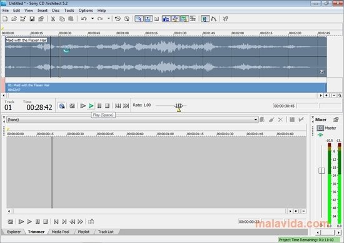Open the Insert menu
The width and height of the screenshot is (344, 243).
(x=43, y=11)
